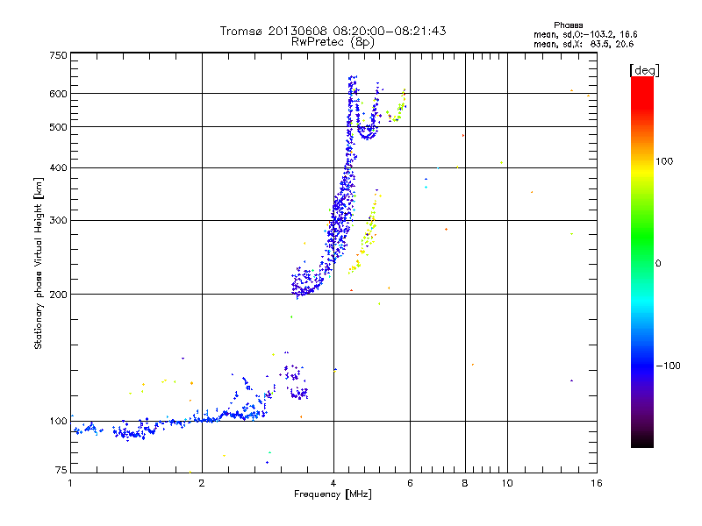The height and width of the screenshot is (526, 702).
Task: Click the colorbar tick label '0'
Action: tap(658, 264)
